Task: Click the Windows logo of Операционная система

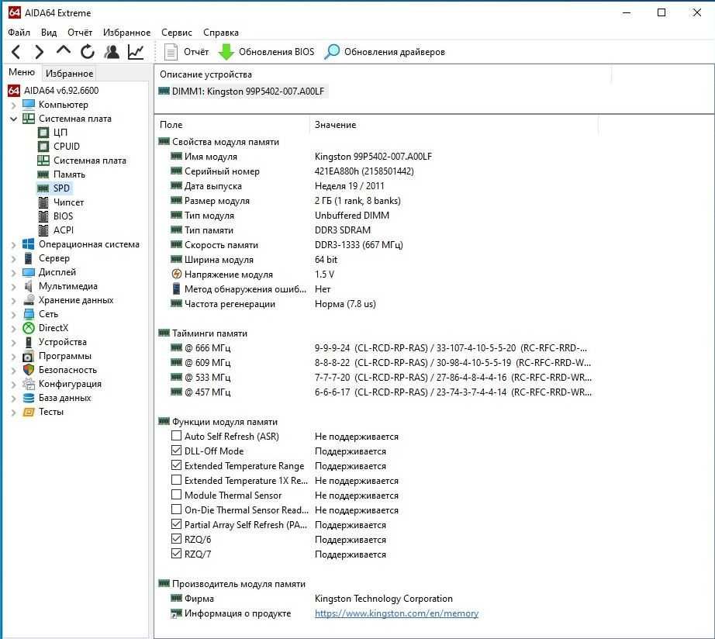Action: tap(28, 244)
